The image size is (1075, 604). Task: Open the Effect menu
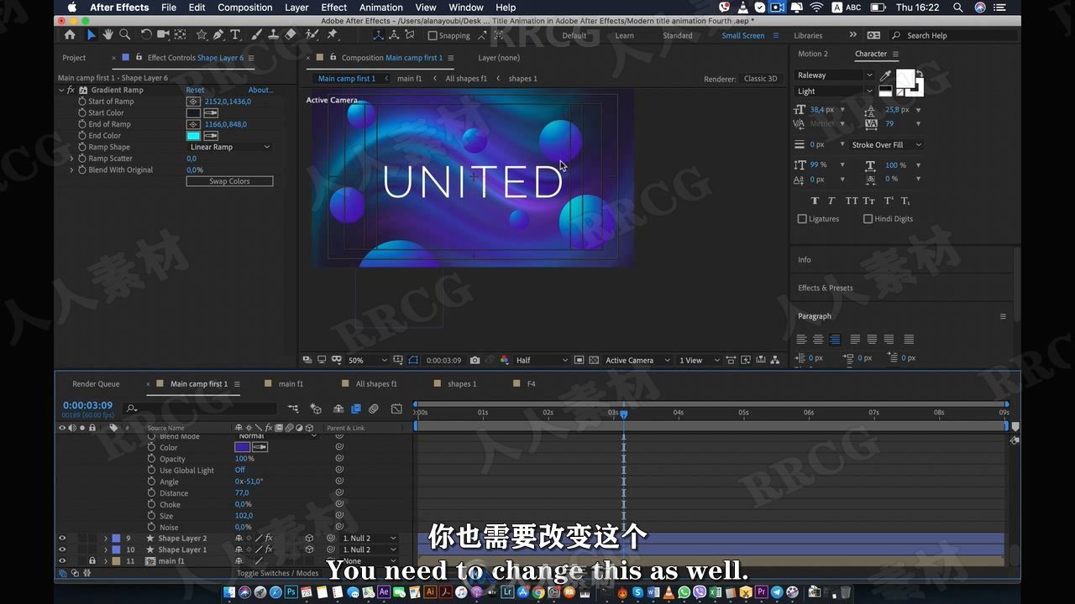click(x=334, y=8)
